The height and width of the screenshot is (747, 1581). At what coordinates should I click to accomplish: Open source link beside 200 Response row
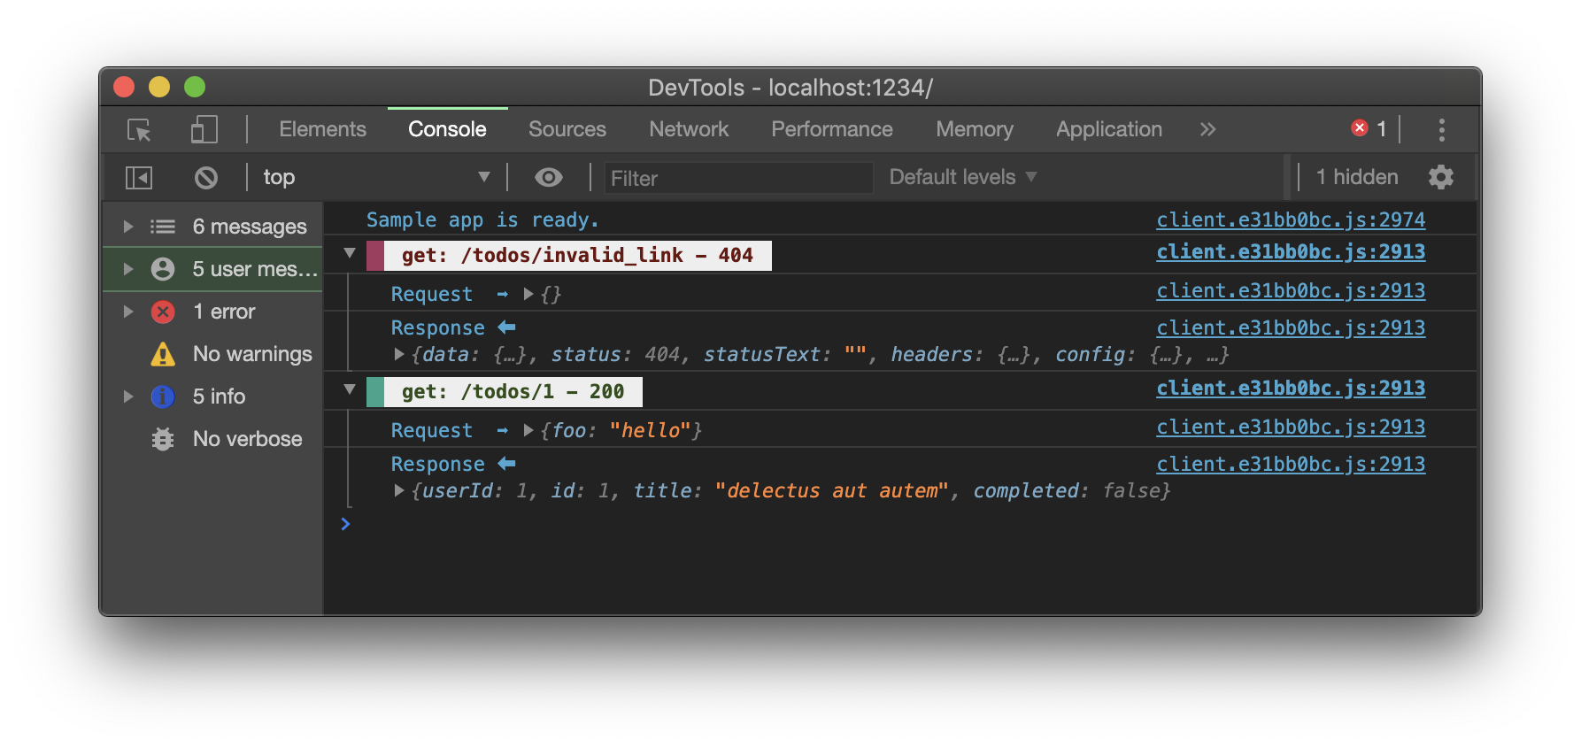(x=1291, y=464)
